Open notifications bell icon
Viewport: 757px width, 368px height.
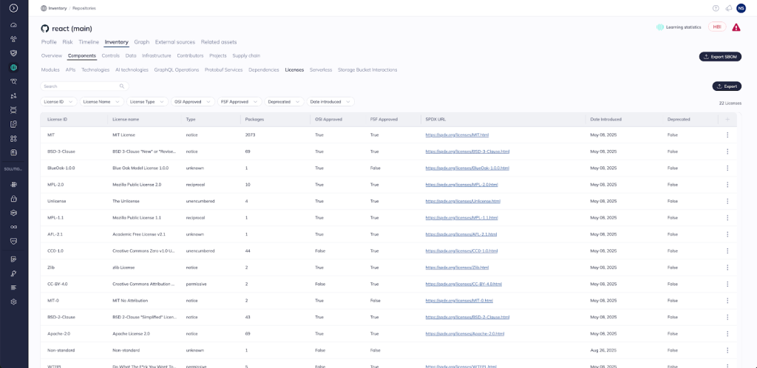tap(729, 8)
